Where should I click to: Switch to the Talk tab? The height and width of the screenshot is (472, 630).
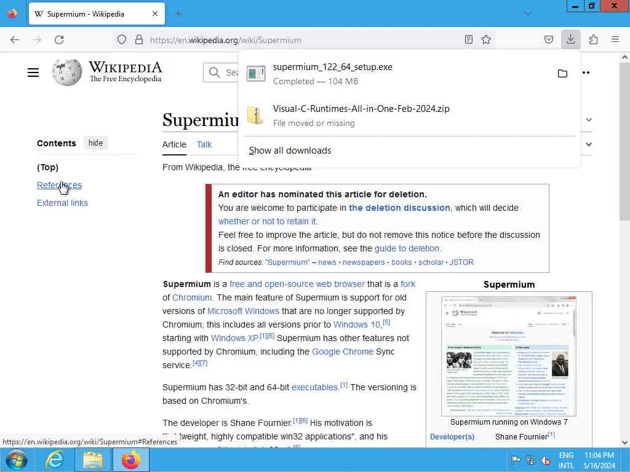point(204,144)
